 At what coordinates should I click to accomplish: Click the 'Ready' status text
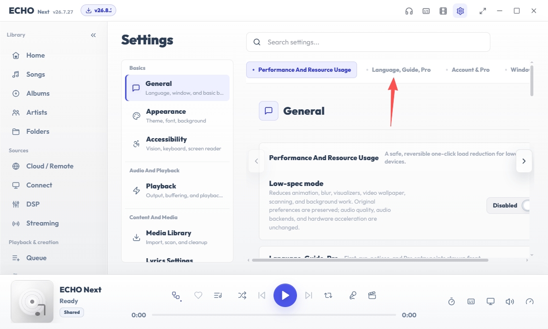click(x=68, y=301)
